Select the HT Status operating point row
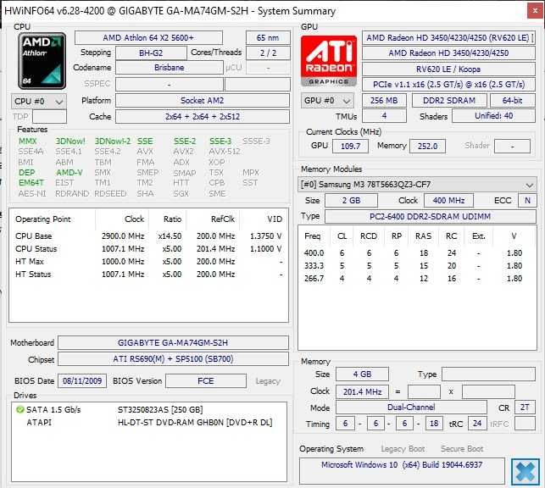 point(149,274)
